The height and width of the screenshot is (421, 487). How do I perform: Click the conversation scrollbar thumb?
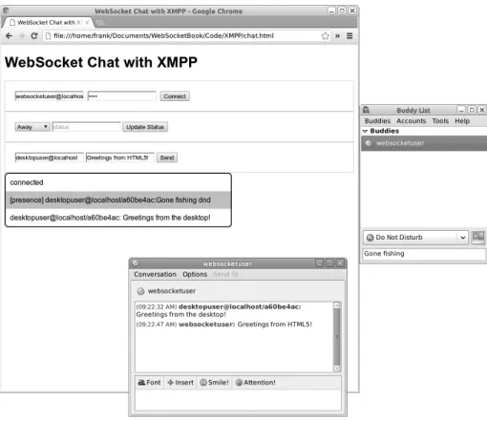click(x=337, y=337)
